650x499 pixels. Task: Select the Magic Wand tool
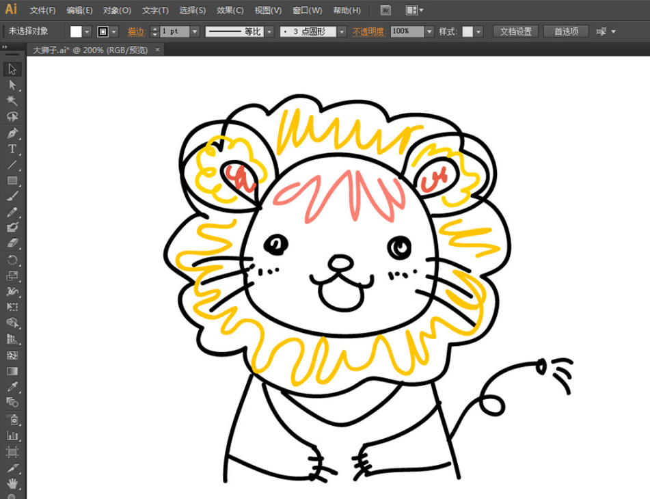click(12, 100)
